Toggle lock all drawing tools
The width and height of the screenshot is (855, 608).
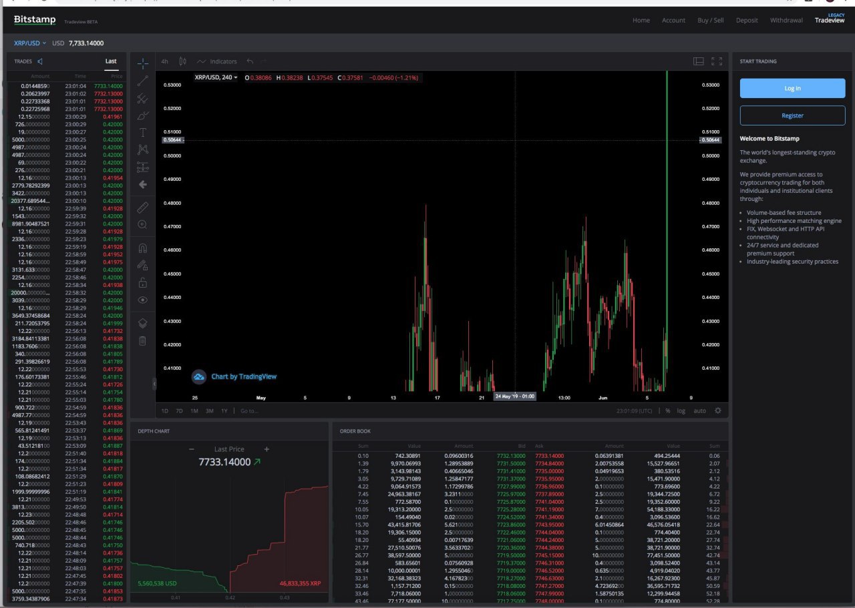[142, 283]
